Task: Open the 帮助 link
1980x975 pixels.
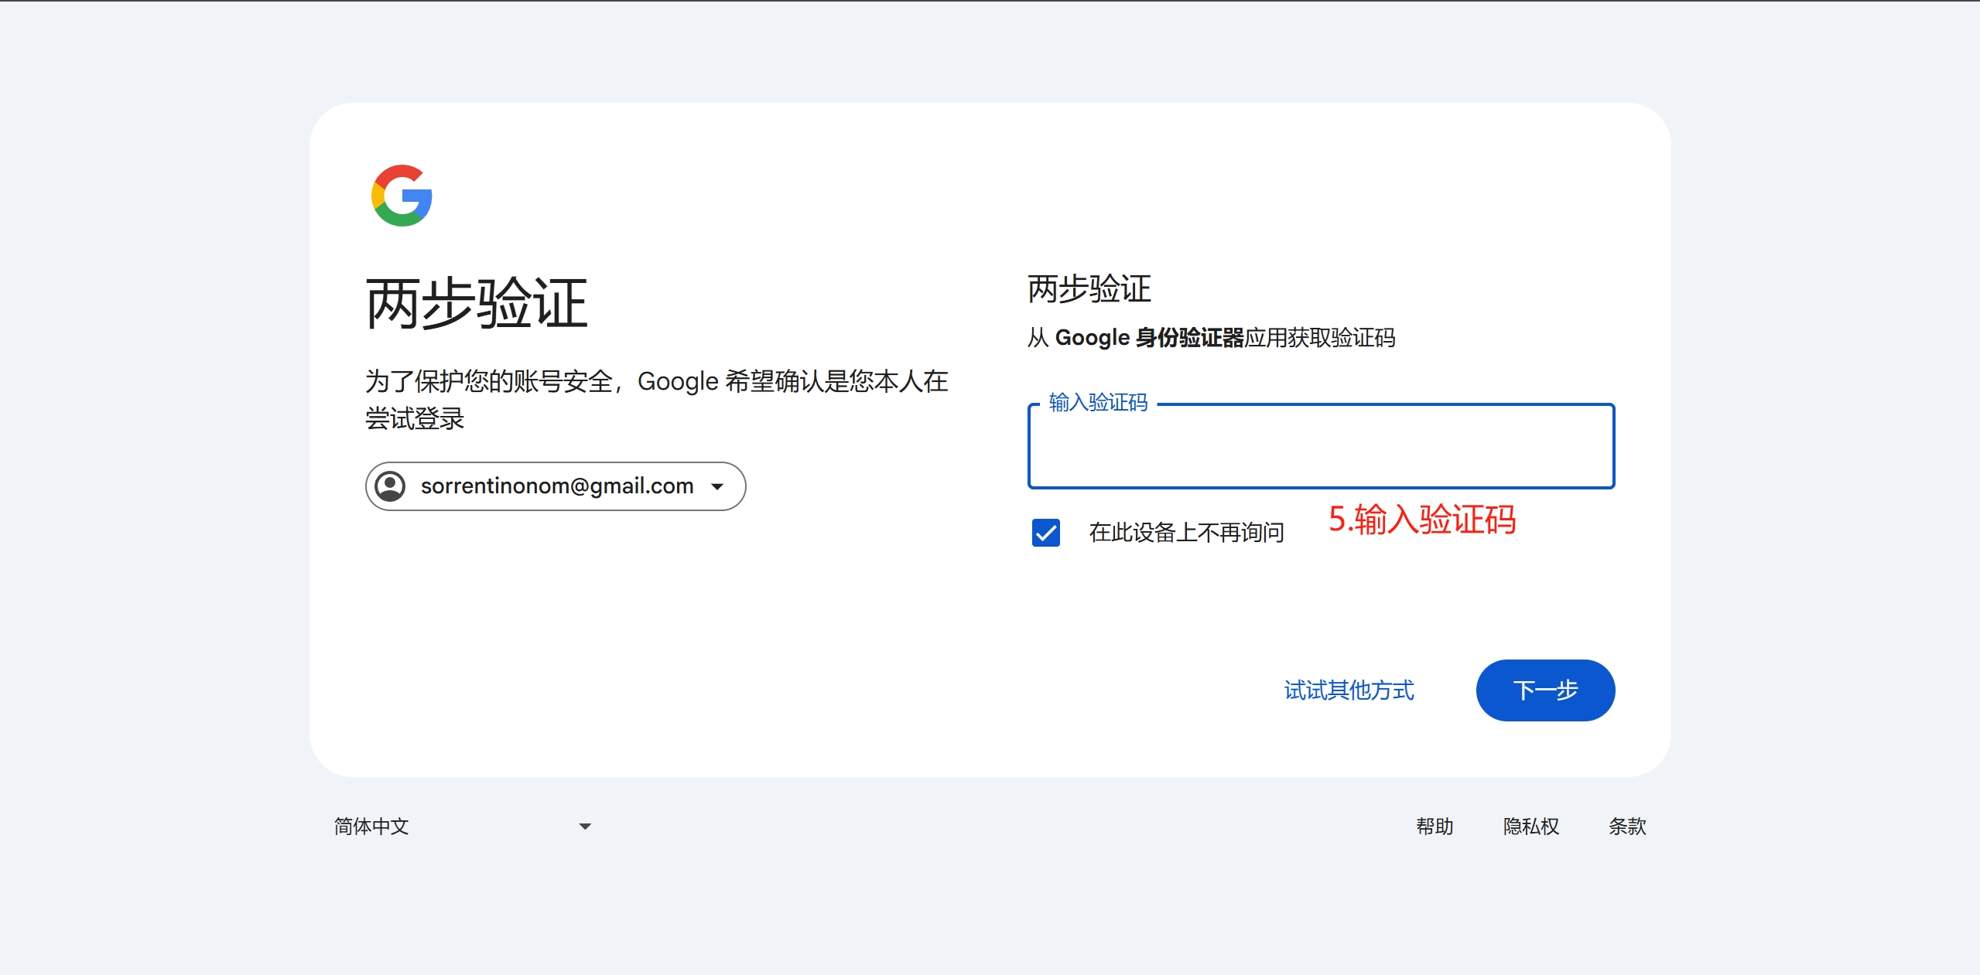Action: [1435, 827]
